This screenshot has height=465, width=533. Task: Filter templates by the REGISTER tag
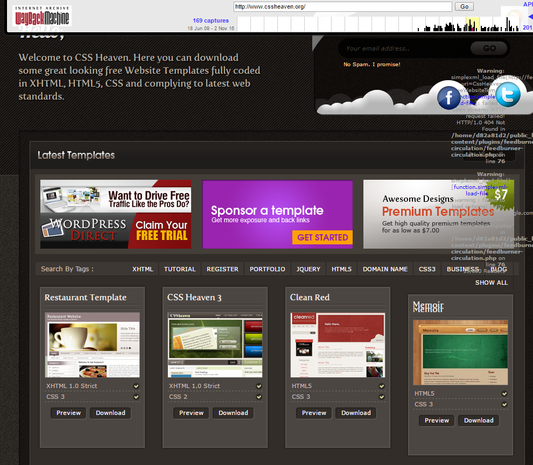(x=223, y=269)
